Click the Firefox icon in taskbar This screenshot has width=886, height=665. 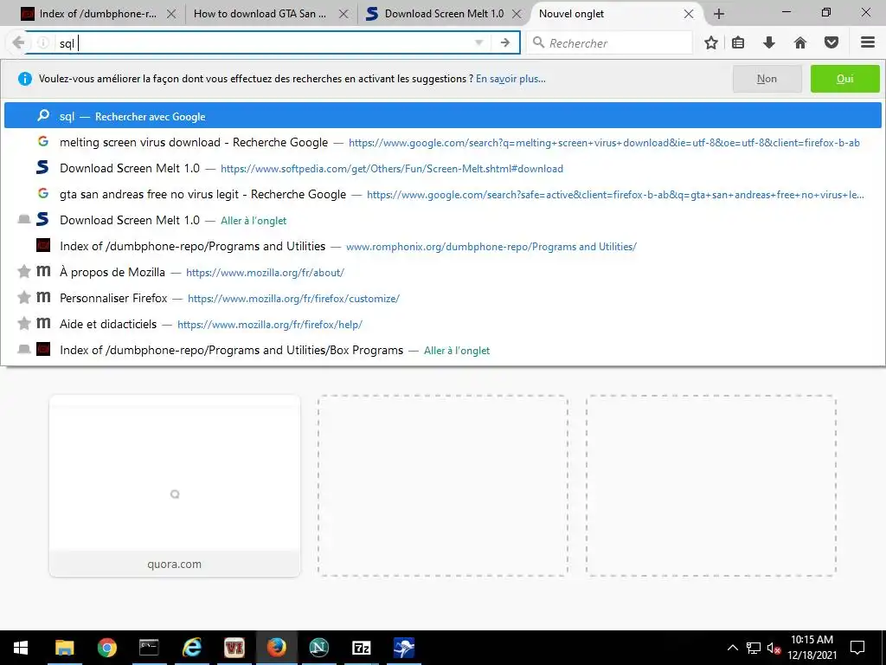click(x=276, y=648)
